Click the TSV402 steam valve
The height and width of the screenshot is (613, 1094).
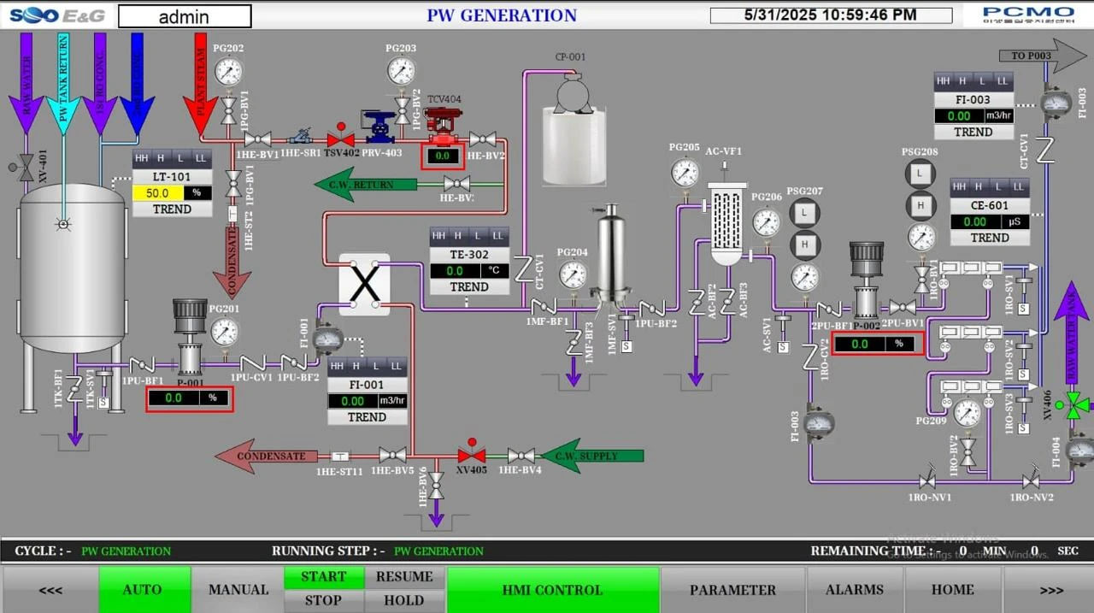pos(340,138)
